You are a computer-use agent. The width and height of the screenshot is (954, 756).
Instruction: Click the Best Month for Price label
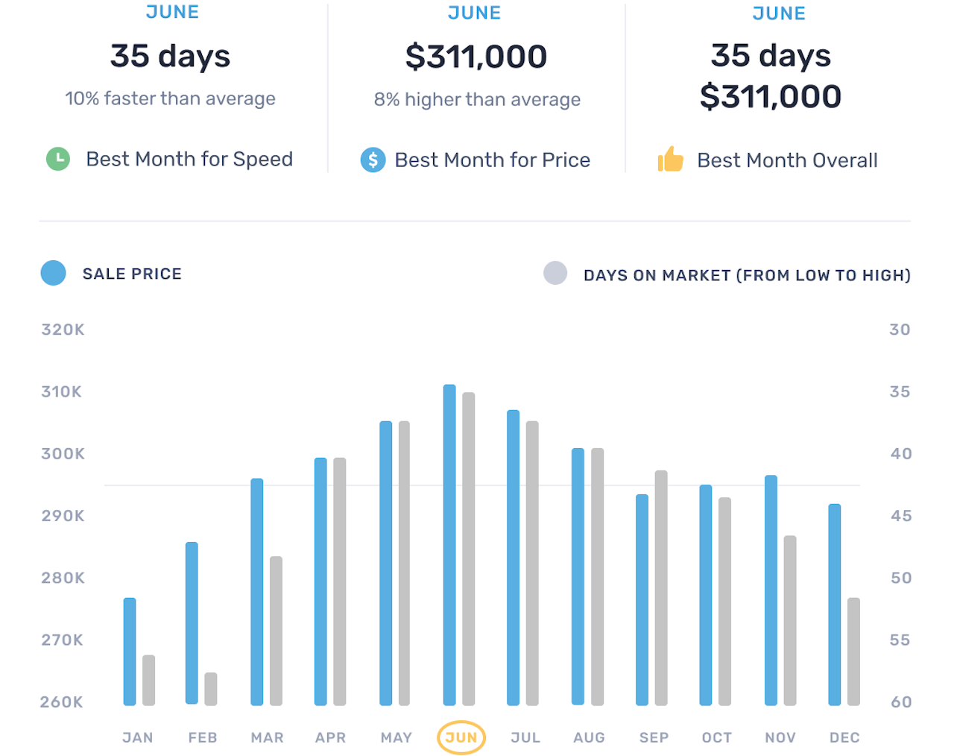[x=492, y=160]
